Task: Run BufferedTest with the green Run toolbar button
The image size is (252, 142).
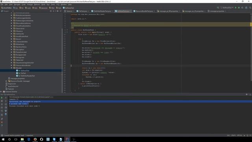Action: 235,8
